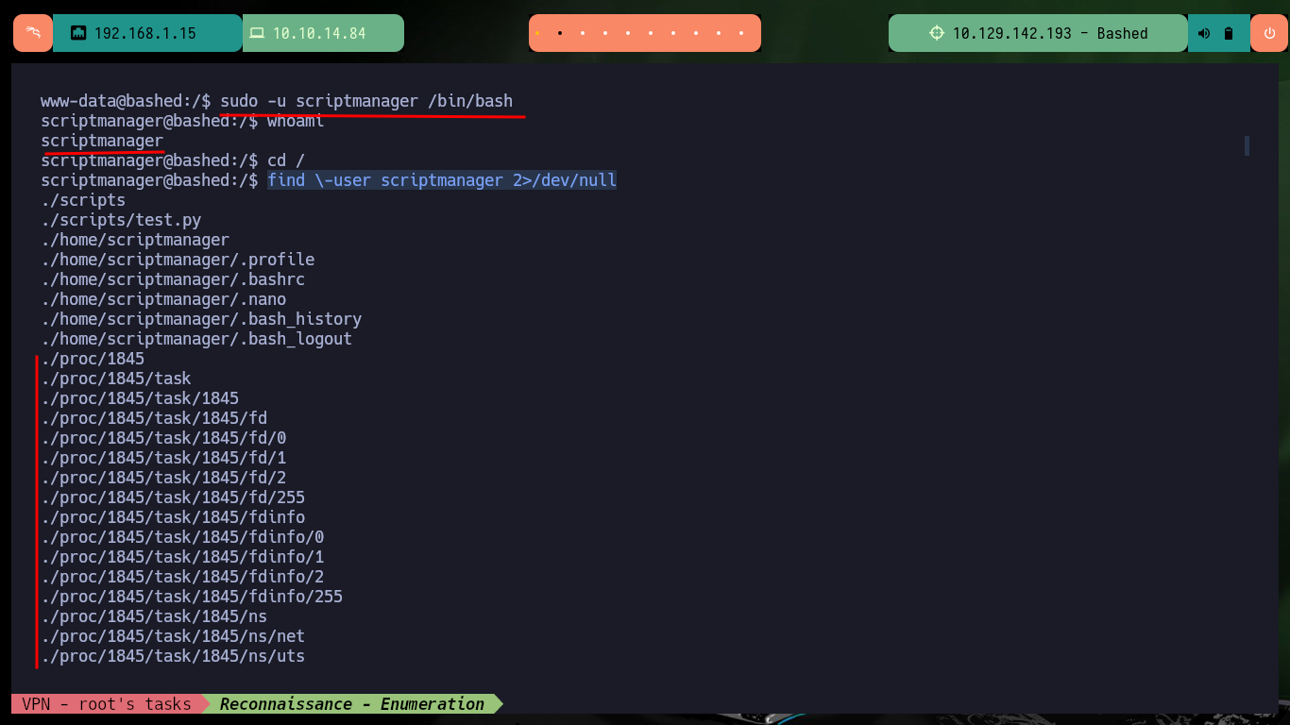Switch to the black workspace dot

(560, 33)
